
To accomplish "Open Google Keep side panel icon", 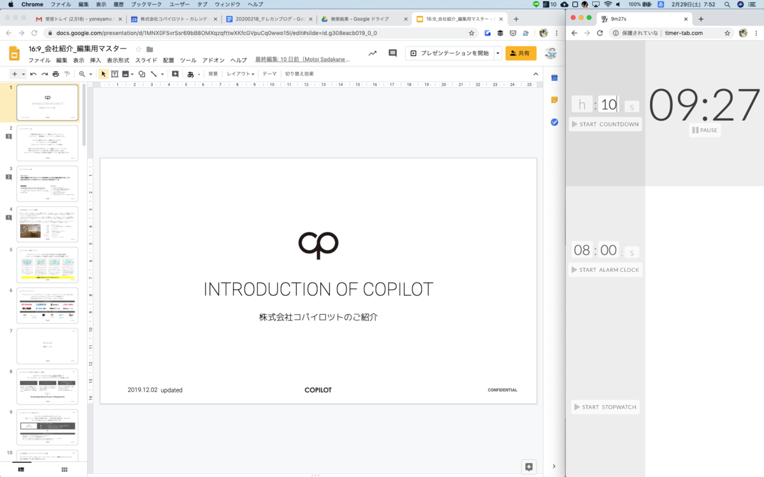I will (555, 100).
